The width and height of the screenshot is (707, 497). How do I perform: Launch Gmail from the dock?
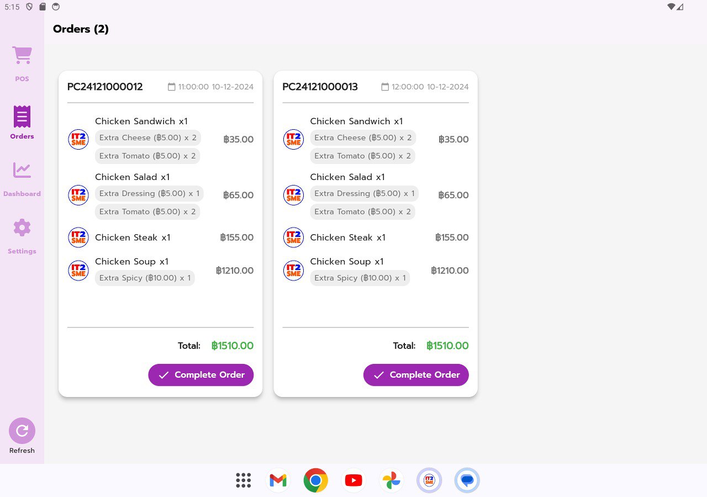(278, 480)
